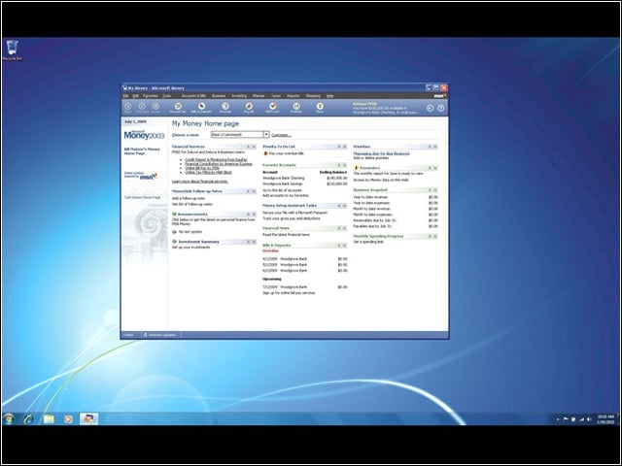Click Set up your investments

[190, 248]
